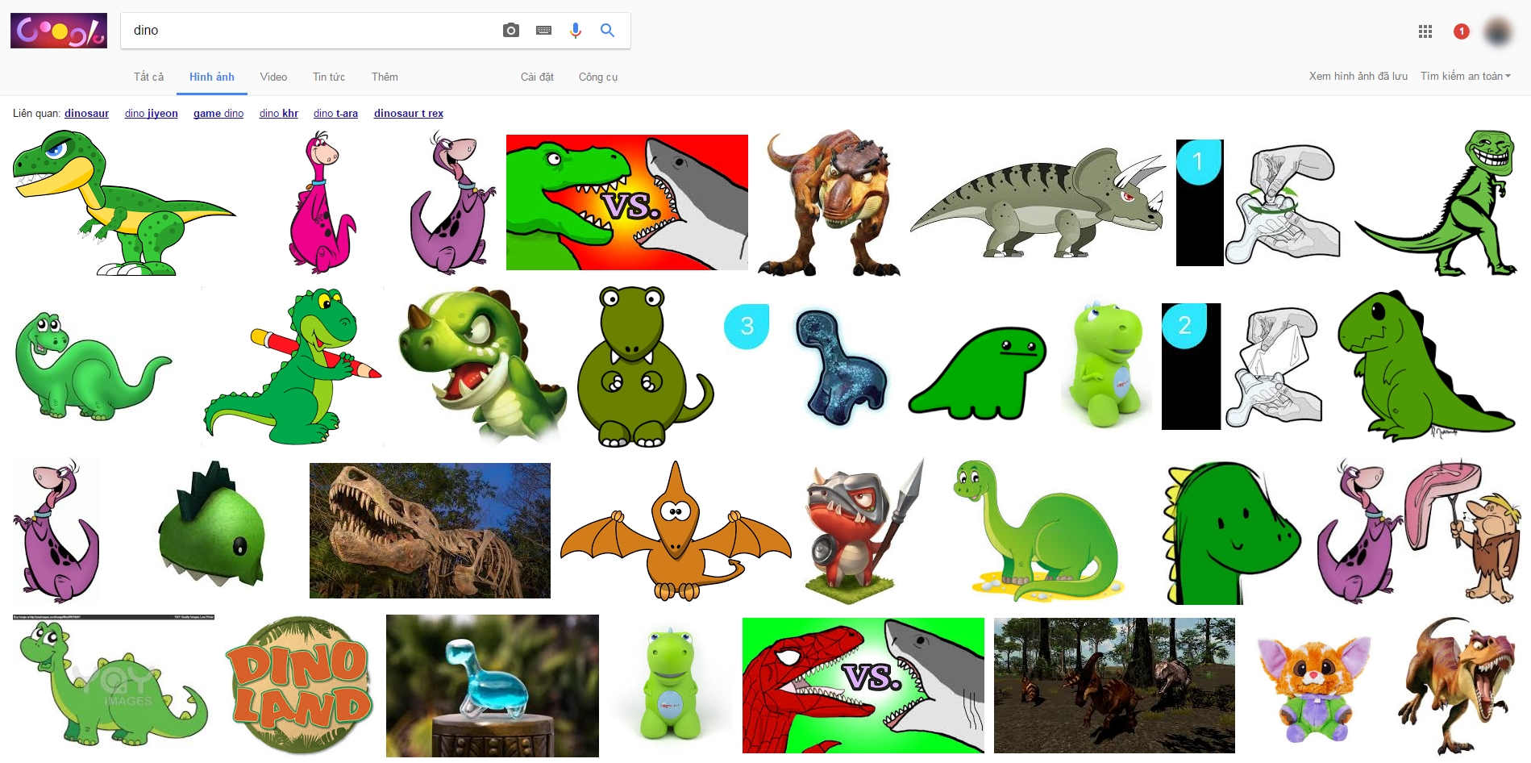This screenshot has height=763, width=1531.
Task: Expand the Công cụ search tools
Action: [597, 77]
